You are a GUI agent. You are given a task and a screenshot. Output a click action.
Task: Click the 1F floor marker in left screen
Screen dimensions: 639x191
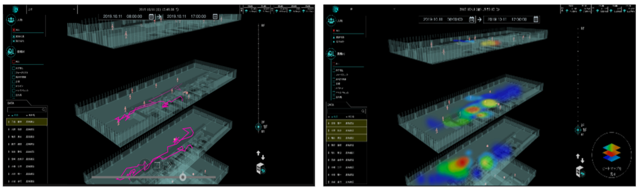pyautogui.click(x=259, y=127)
